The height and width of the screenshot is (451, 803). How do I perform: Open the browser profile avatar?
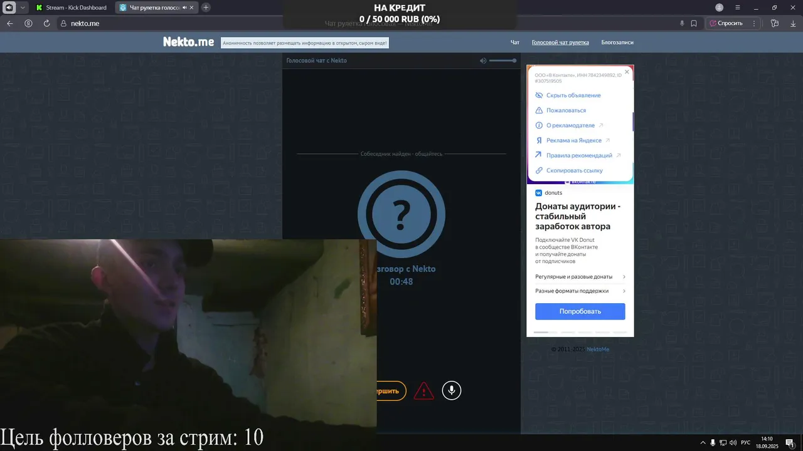(719, 8)
